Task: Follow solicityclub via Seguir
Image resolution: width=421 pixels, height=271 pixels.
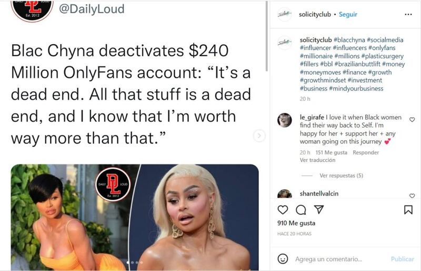Action: click(x=348, y=14)
